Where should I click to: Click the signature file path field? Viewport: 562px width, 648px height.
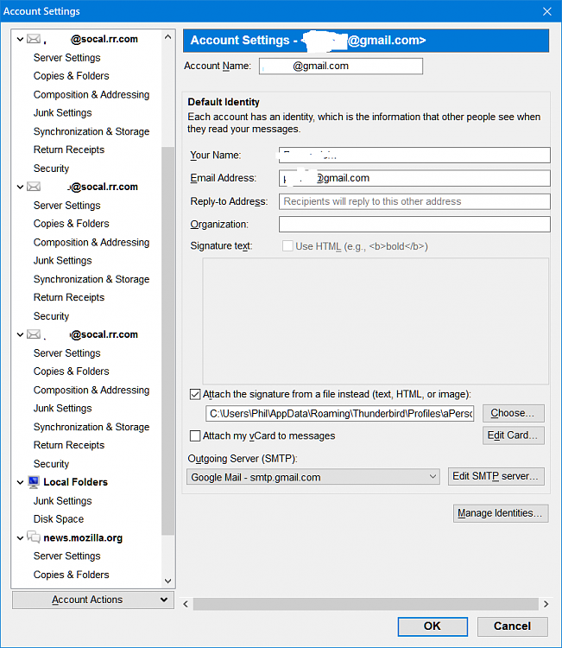click(x=339, y=413)
